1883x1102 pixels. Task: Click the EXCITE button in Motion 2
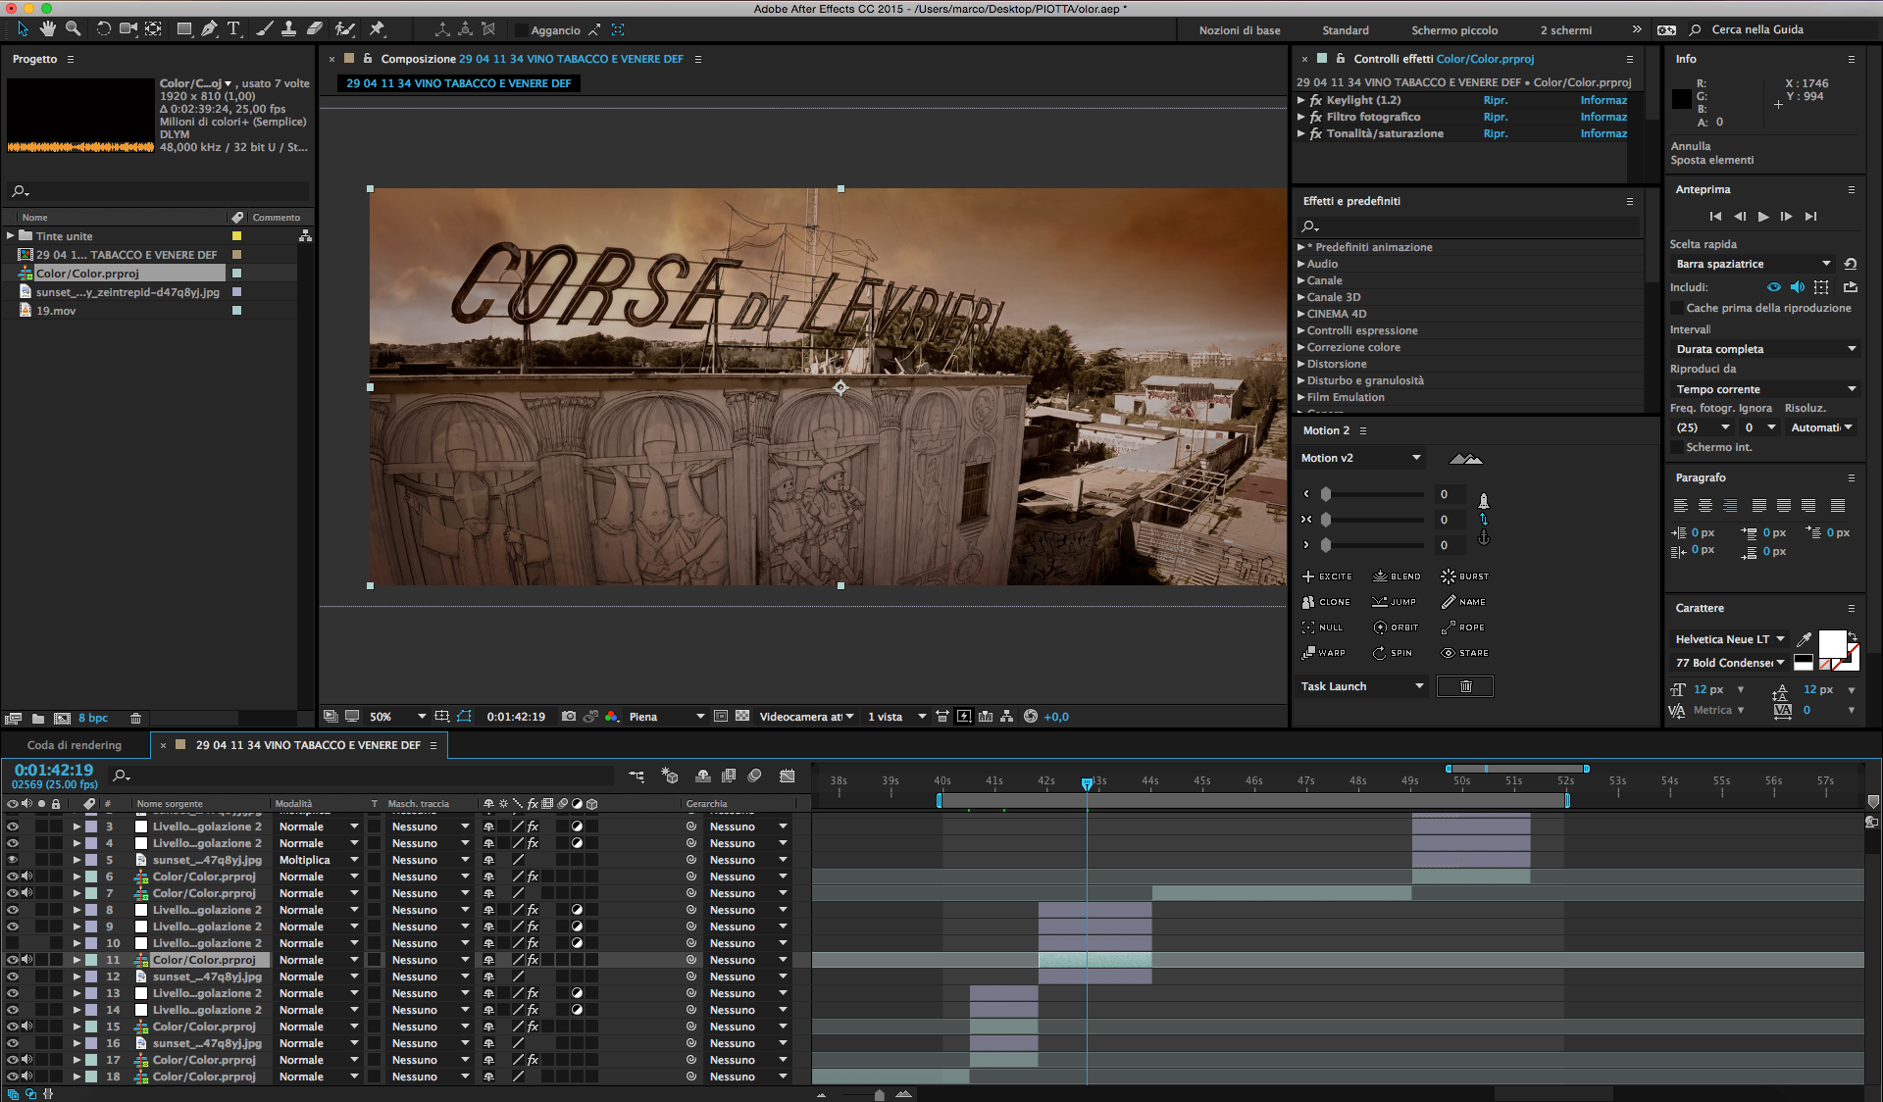click(1327, 576)
